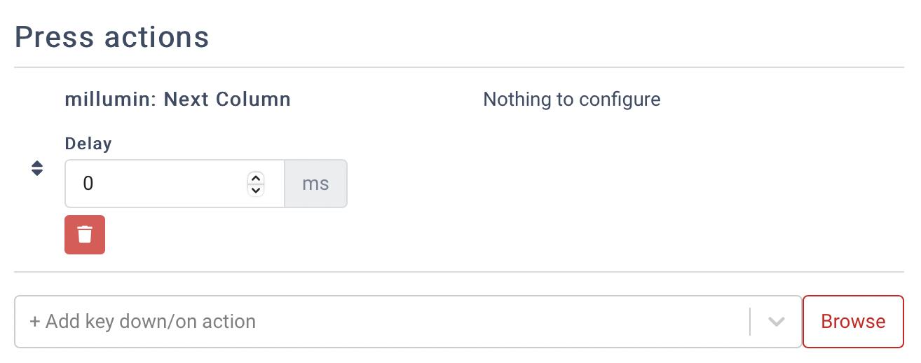Click the upper triangle of the reorder handle
The image size is (921, 363).
[38, 165]
